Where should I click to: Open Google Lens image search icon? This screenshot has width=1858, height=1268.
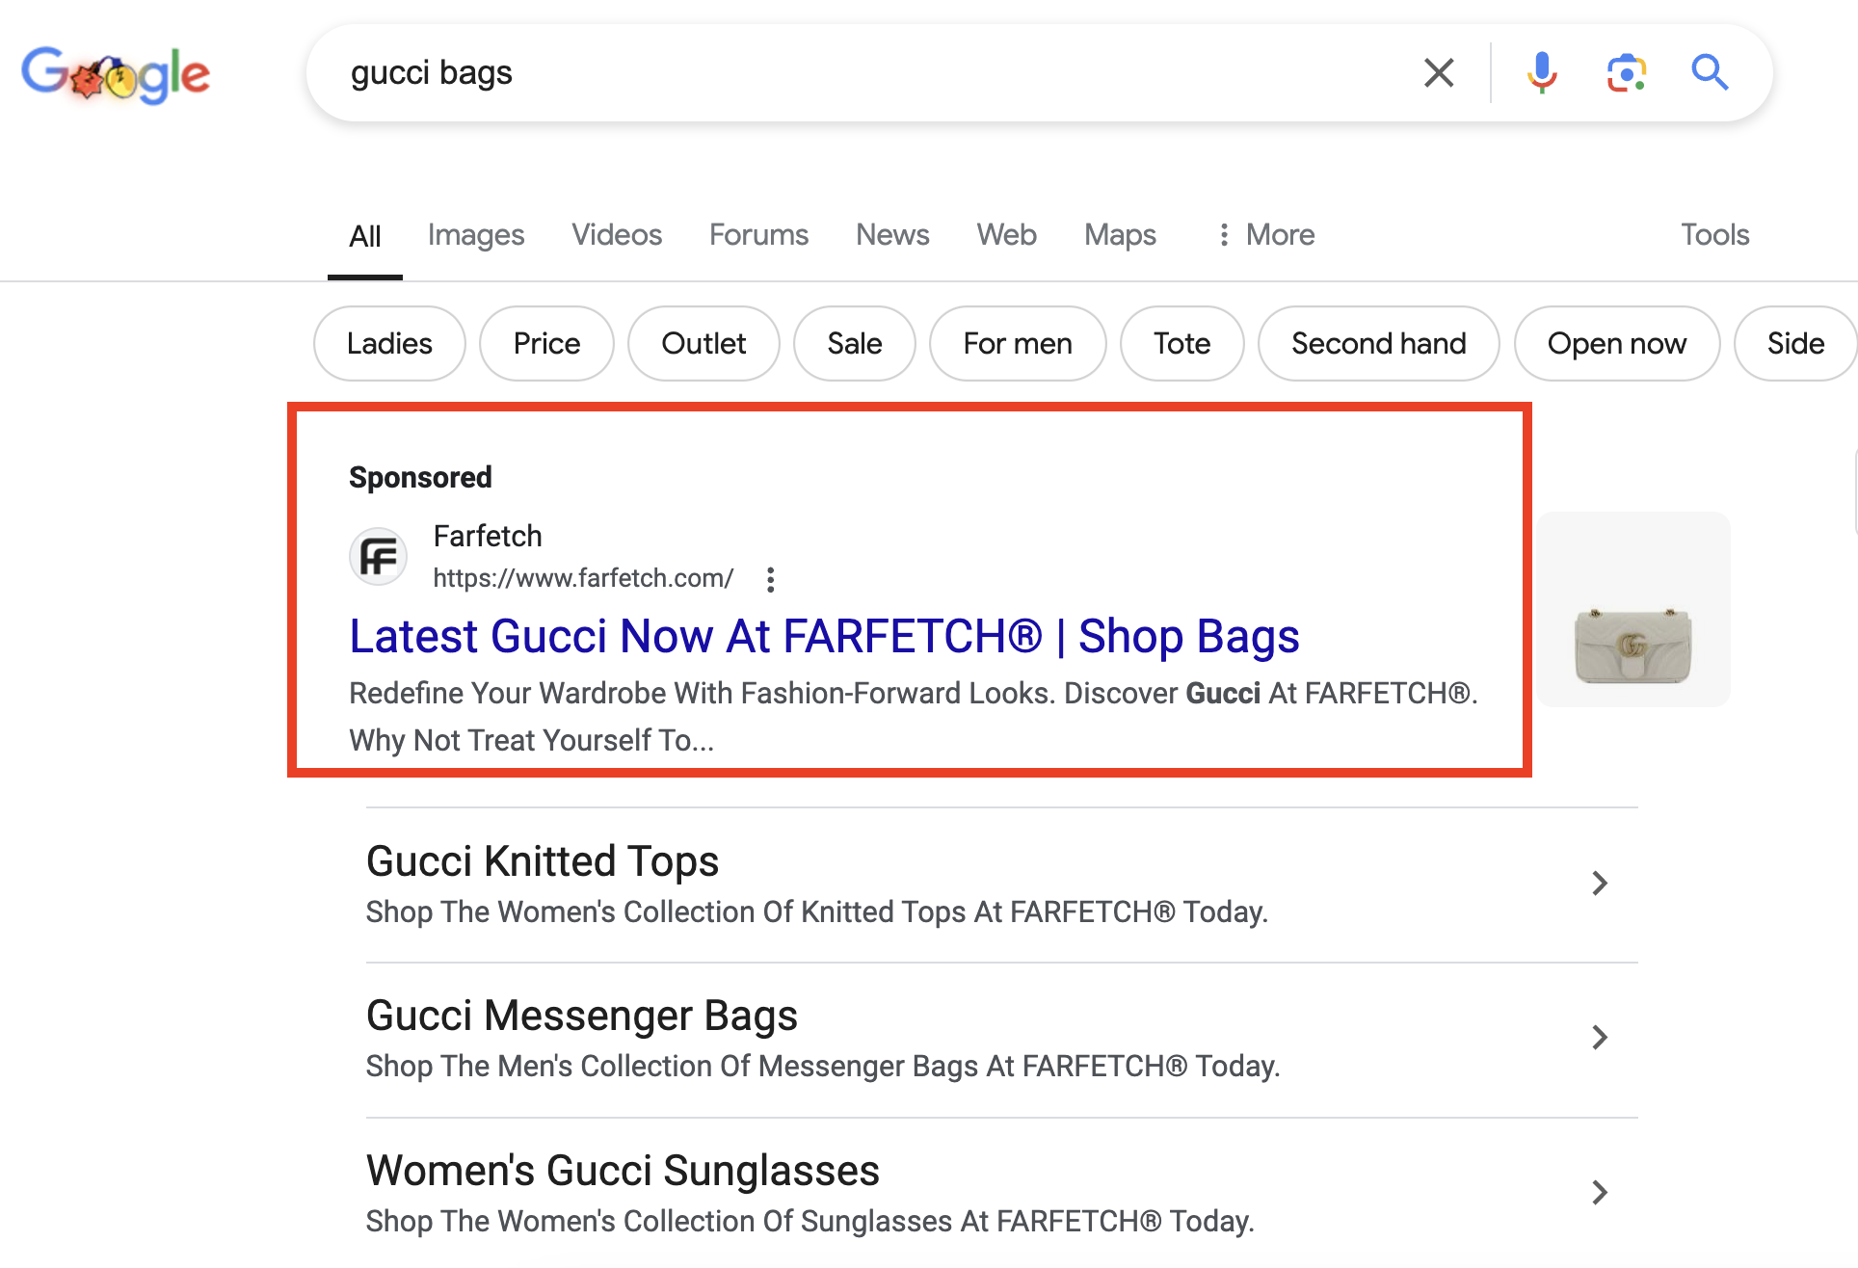(x=1626, y=72)
